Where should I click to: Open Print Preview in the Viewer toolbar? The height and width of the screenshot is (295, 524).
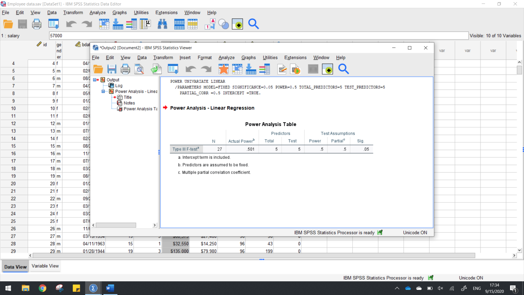(x=139, y=69)
